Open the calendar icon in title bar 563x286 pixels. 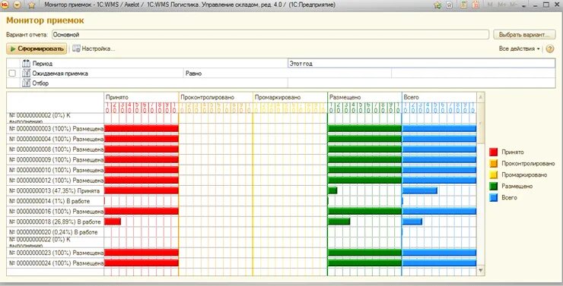476,5
